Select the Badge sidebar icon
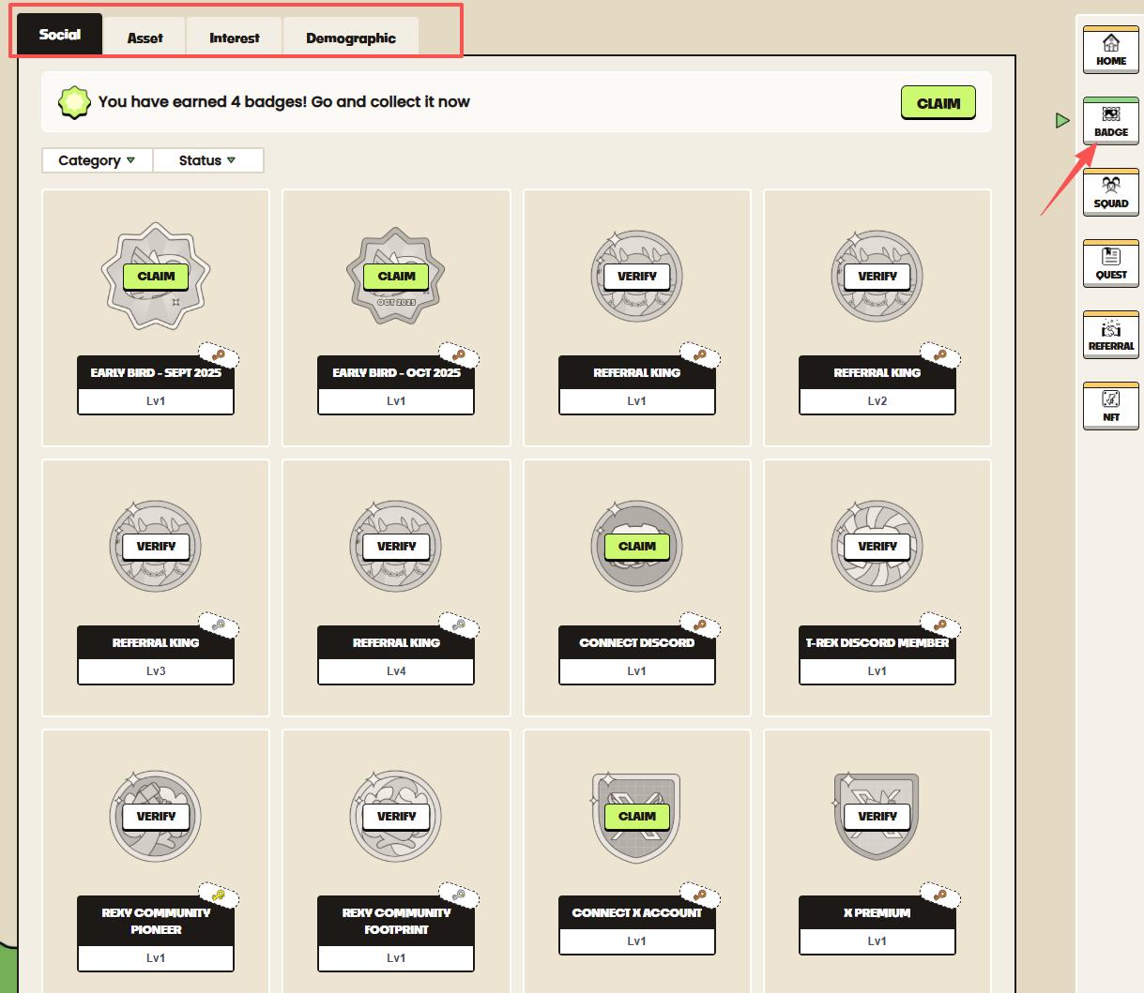1144x993 pixels. (x=1110, y=121)
